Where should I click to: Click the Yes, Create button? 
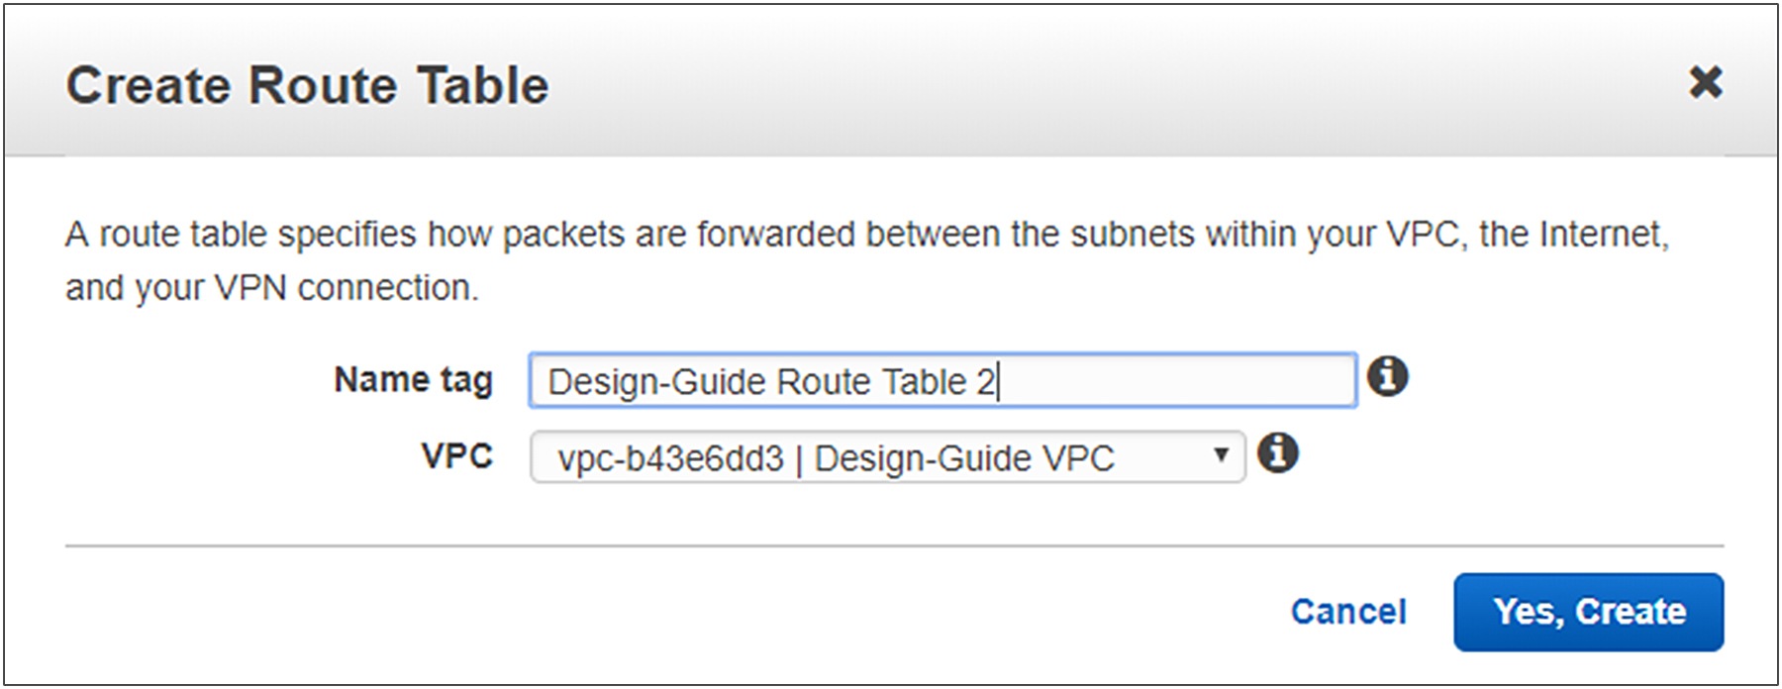(x=1588, y=611)
